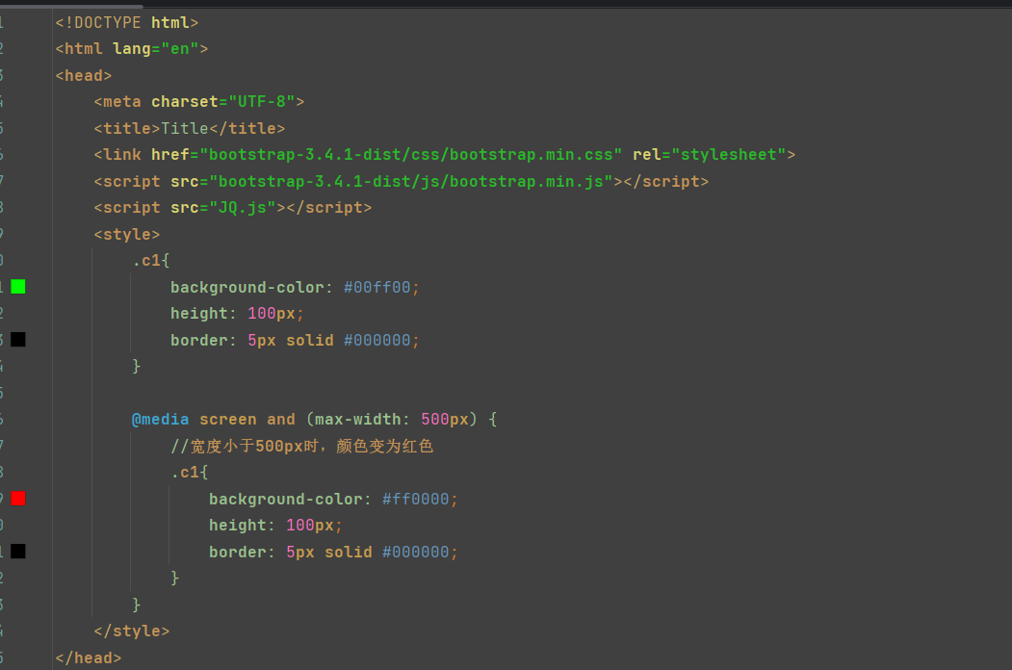Click the Chinese comment "//宽度小于500px时，颜色变为红色"
1012x670 pixels.
pos(302,446)
